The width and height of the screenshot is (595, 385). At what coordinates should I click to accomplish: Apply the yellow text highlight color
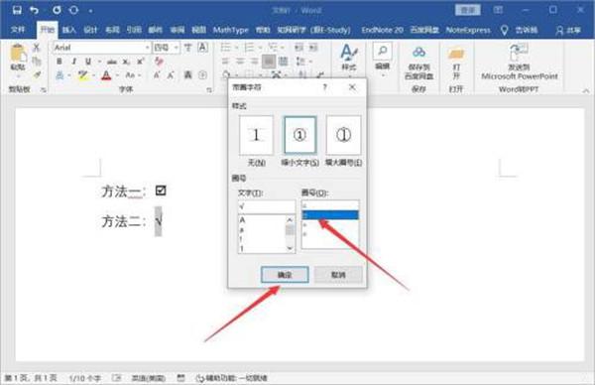[82, 75]
